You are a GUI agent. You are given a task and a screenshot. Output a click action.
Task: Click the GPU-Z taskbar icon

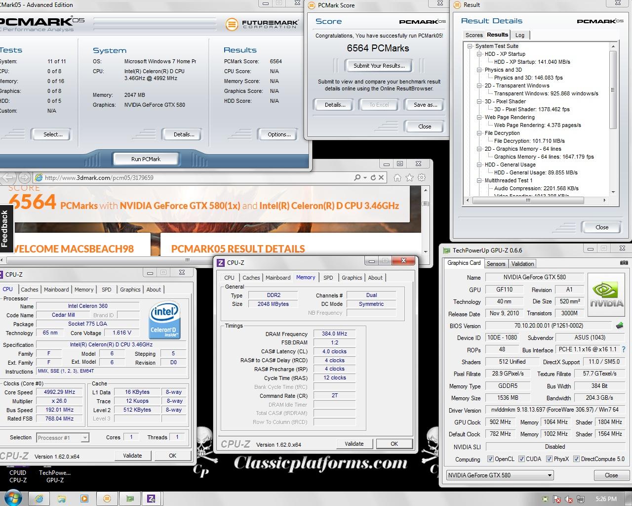point(129,499)
